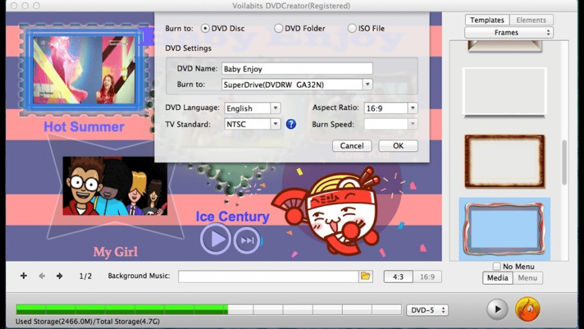Click the My Girl cartoon thumbnail
This screenshot has height=329, width=584.
[x=115, y=185]
